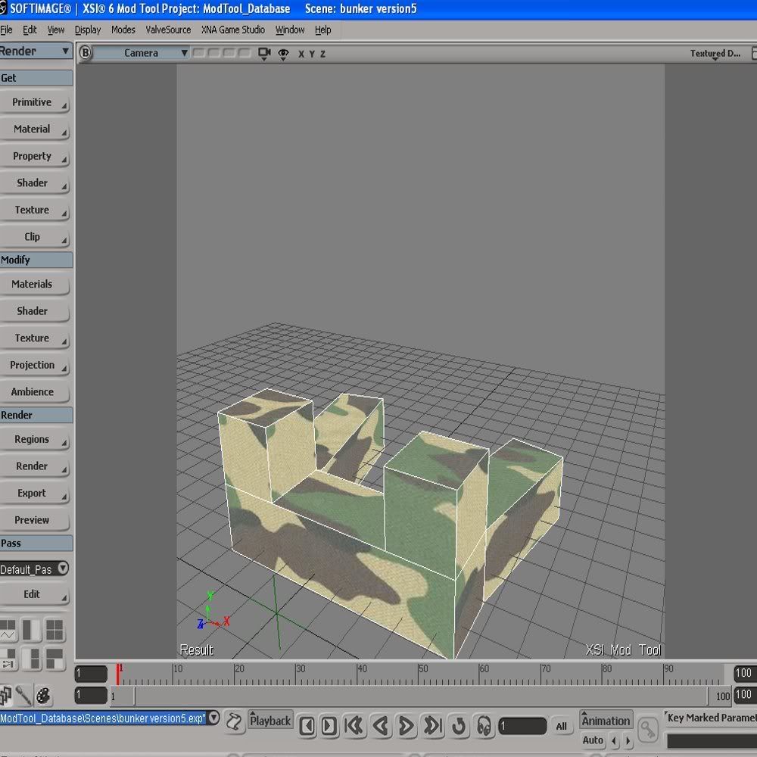Click the current frame input field near playback
The image size is (757, 757).
coord(522,726)
